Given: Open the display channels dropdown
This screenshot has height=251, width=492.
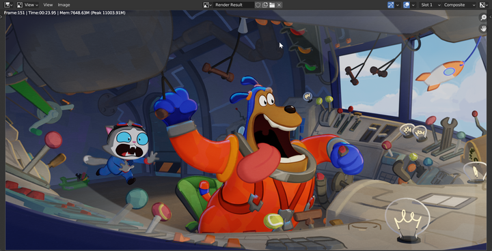Looking at the screenshot, I should coord(484,5).
